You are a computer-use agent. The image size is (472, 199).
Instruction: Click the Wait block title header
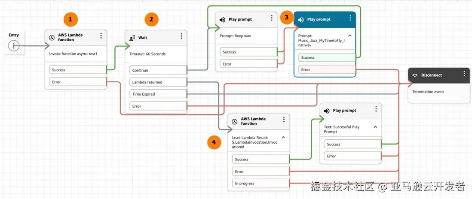(156, 38)
